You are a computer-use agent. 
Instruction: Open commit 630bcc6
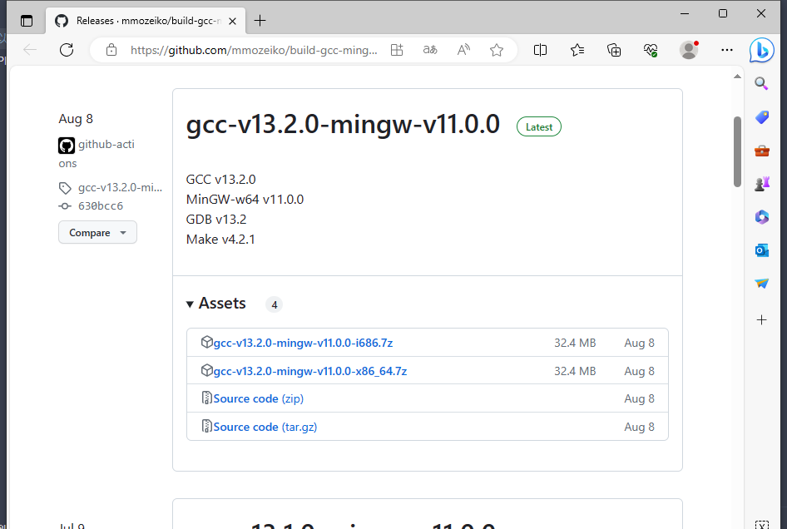click(101, 205)
